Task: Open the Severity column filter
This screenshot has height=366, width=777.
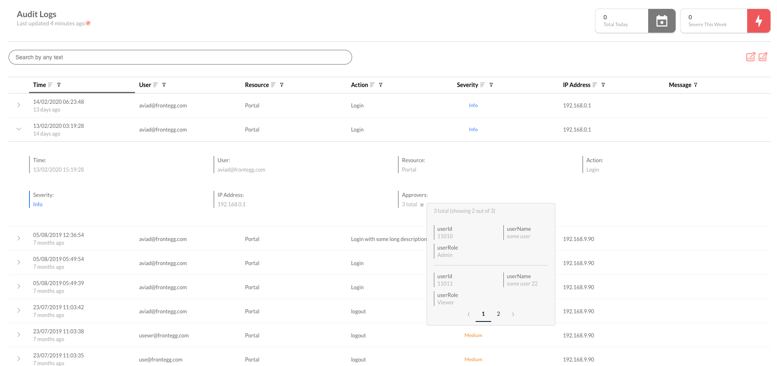Action: coord(491,85)
